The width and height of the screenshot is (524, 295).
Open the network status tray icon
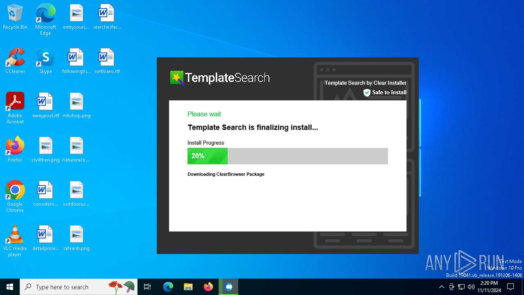click(461, 287)
